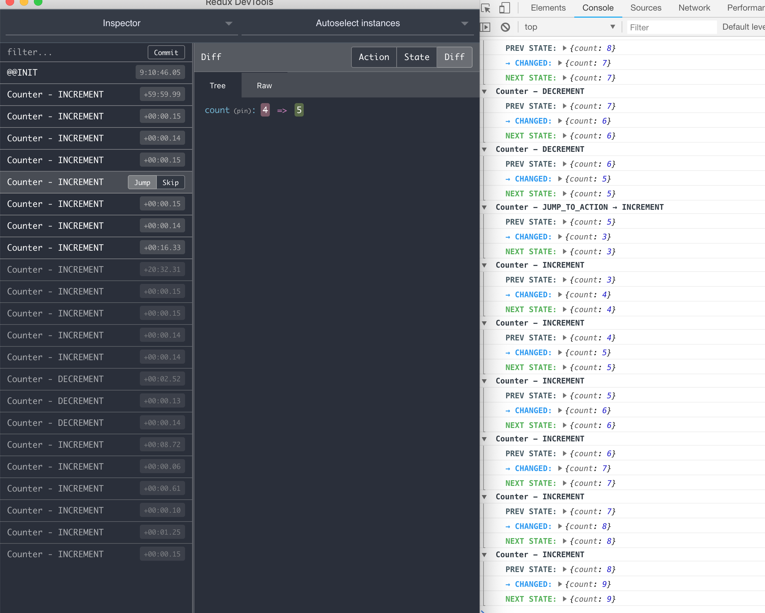Toggle the device toolbar icon
765x613 pixels.
pos(504,8)
